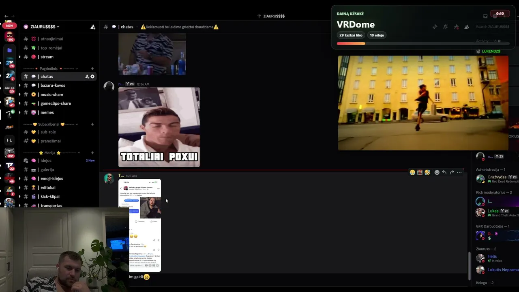
Task: Open the channel topic about Reklamuoti
Action: pos(180,27)
